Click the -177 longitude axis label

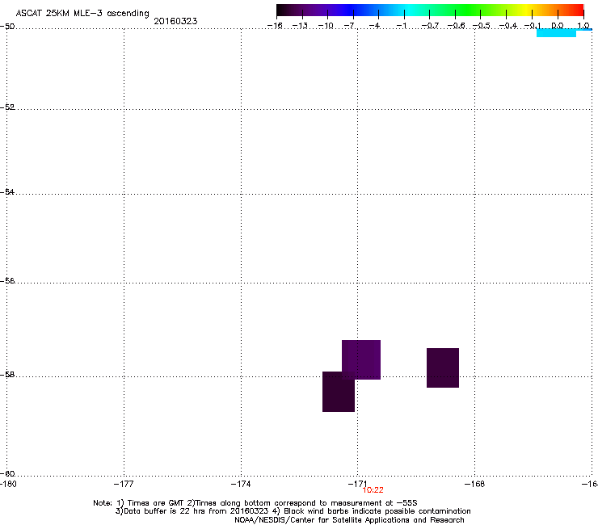[124, 484]
